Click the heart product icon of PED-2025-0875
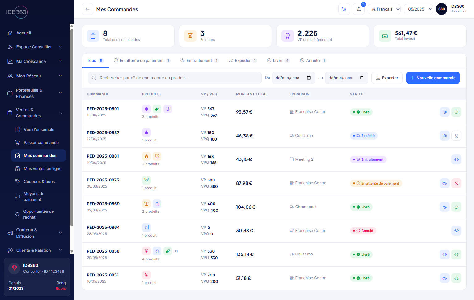 pyautogui.click(x=146, y=180)
